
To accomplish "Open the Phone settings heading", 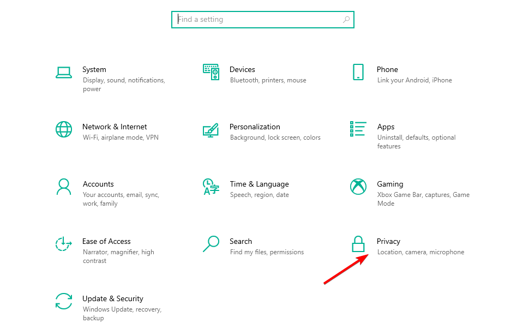I will coord(387,69).
